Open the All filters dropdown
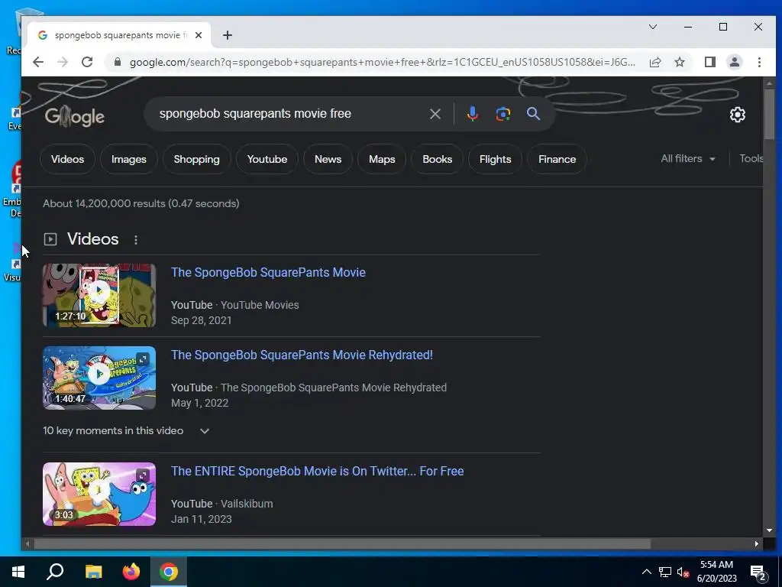Image resolution: width=782 pixels, height=587 pixels. (688, 159)
